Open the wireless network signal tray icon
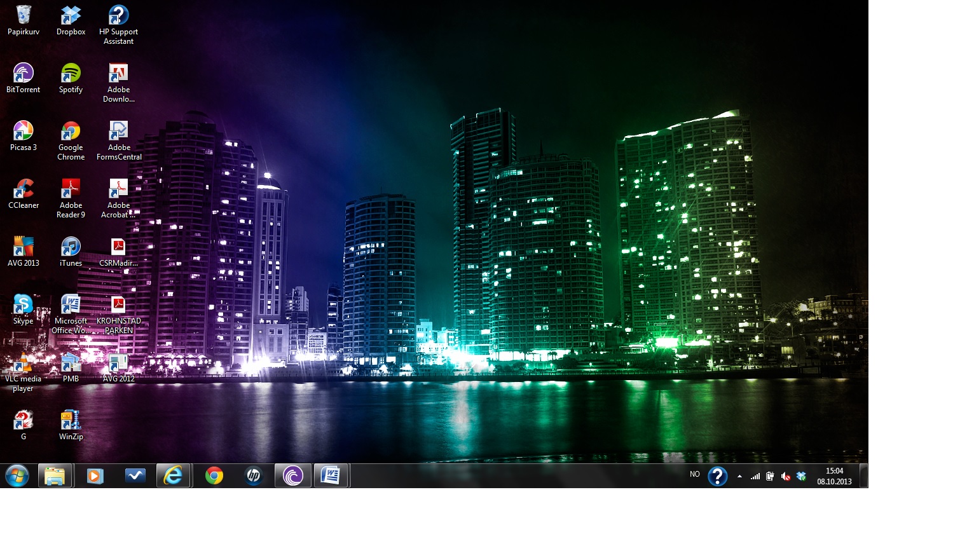Image resolution: width=960 pixels, height=553 pixels. pos(755,476)
